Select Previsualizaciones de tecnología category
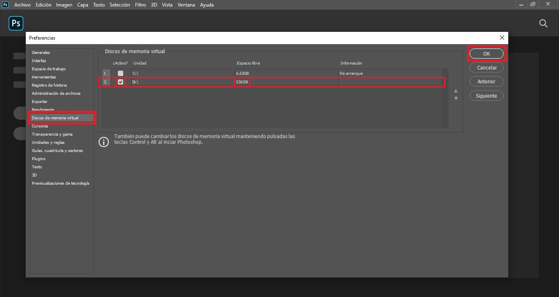This screenshot has height=297, width=559. point(61,183)
